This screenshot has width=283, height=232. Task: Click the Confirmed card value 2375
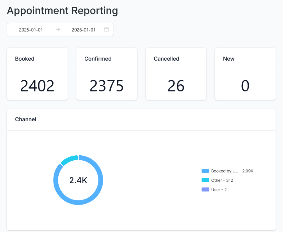point(107,86)
